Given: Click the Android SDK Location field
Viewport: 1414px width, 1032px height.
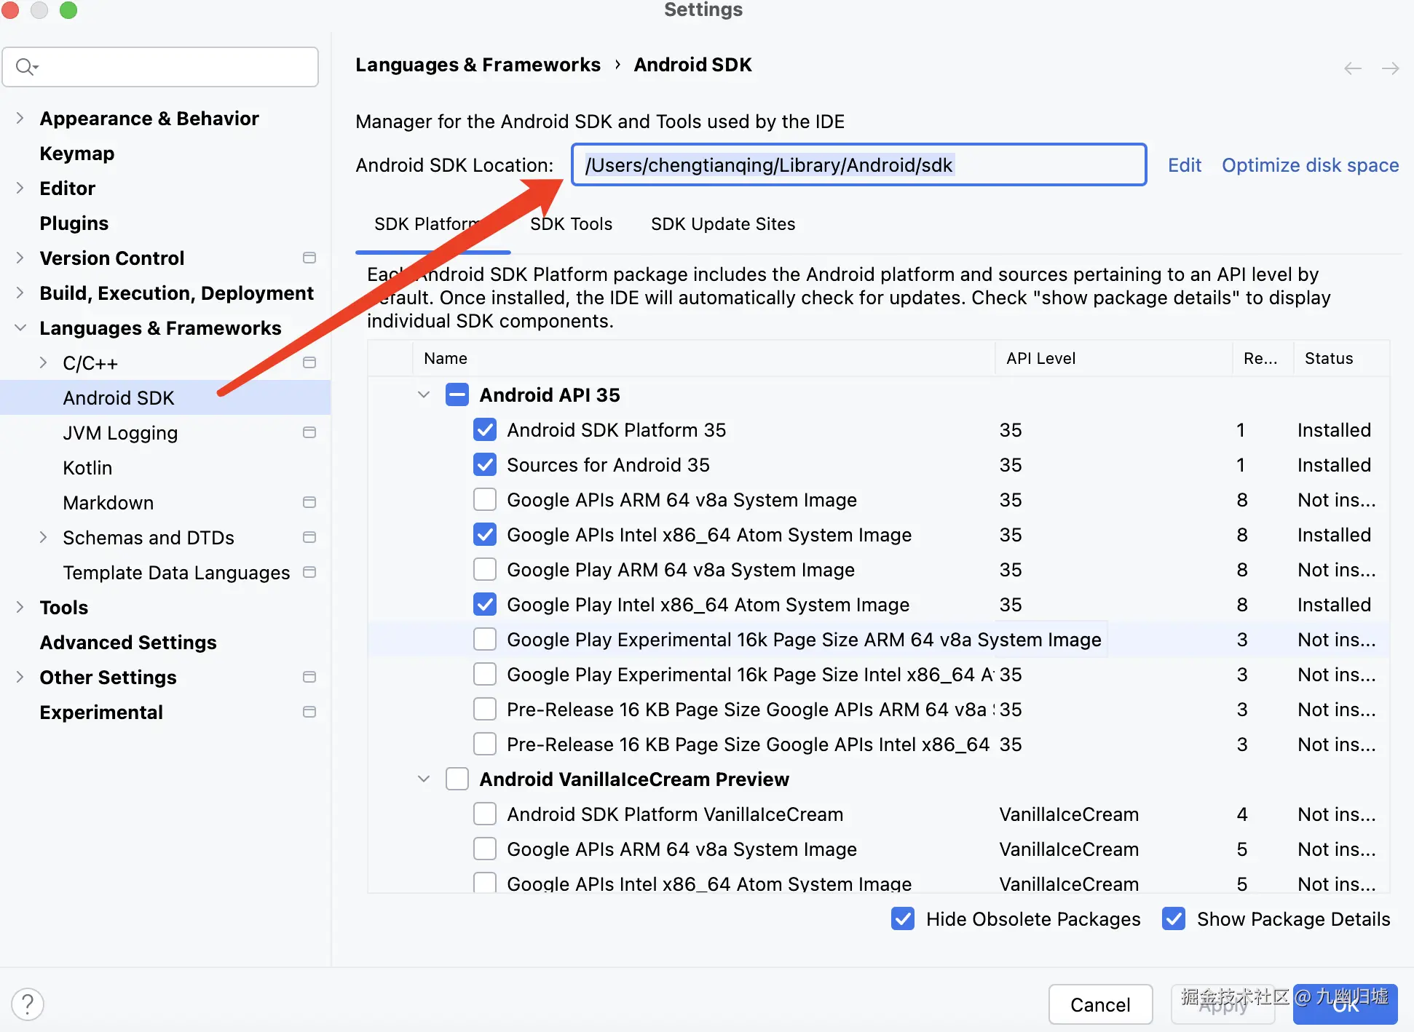Looking at the screenshot, I should point(858,165).
